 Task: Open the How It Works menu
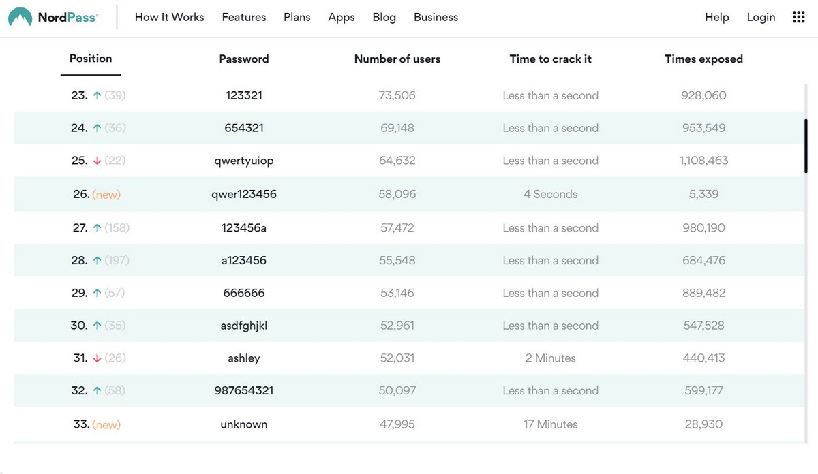coord(169,17)
